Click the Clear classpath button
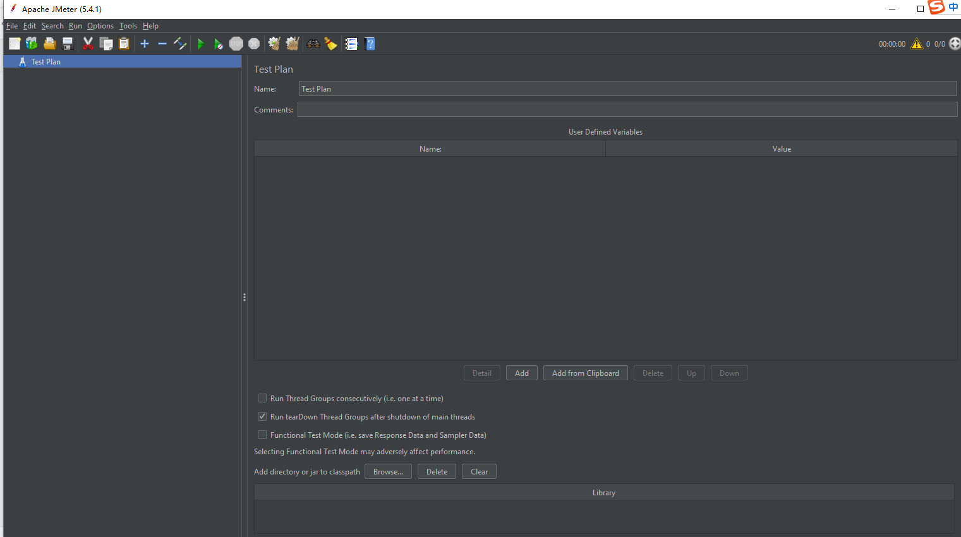Screen dimensions: 961x537 [479, 472]
